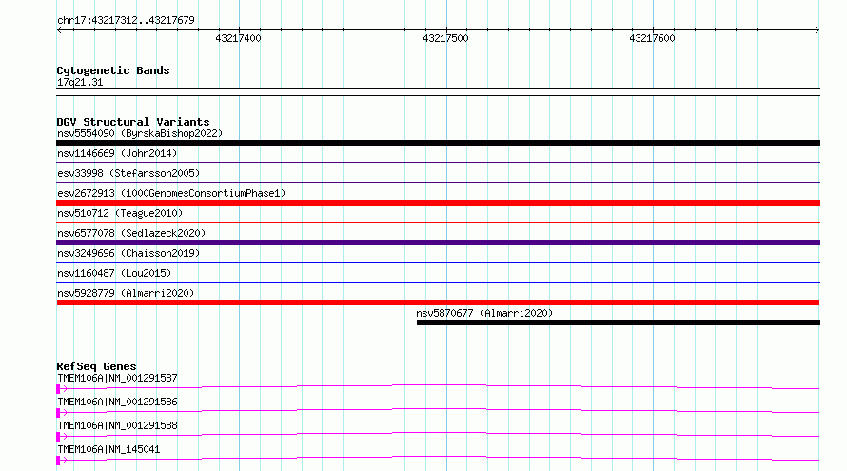Open the nsv5928779 (Almarri2020) label
Screen dimensions: 847x471
click(126, 293)
